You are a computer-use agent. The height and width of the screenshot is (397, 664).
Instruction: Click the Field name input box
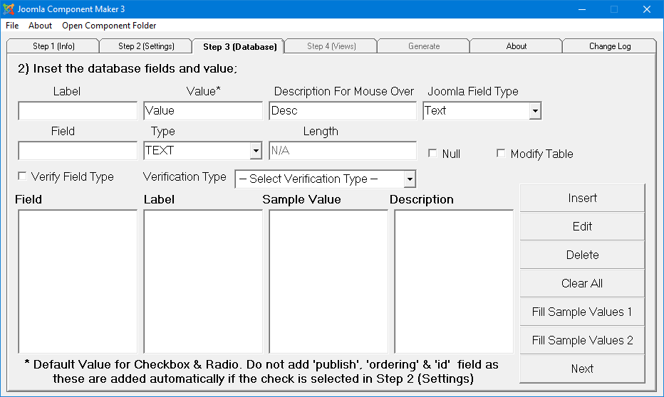click(78, 151)
